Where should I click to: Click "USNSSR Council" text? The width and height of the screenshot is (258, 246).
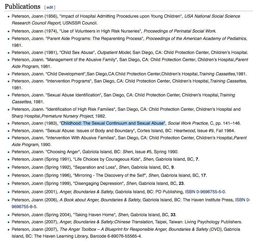pos(80,23)
